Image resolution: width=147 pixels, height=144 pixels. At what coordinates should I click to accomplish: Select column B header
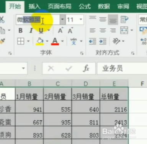coord(29,84)
